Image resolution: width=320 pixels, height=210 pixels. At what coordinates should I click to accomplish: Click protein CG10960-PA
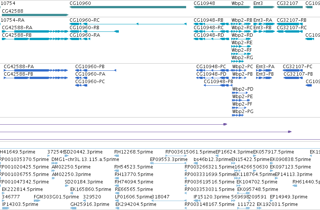pyautogui.click(x=90, y=74)
